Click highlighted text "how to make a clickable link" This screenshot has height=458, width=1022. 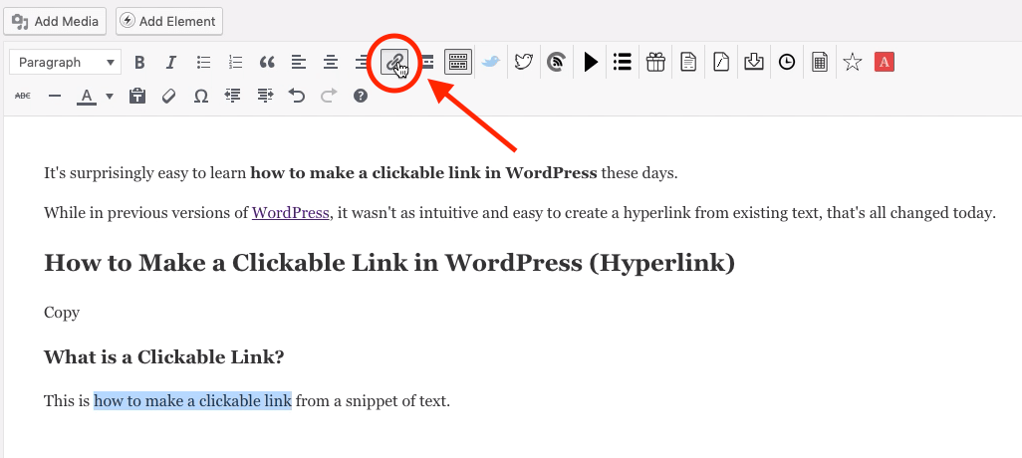(192, 400)
